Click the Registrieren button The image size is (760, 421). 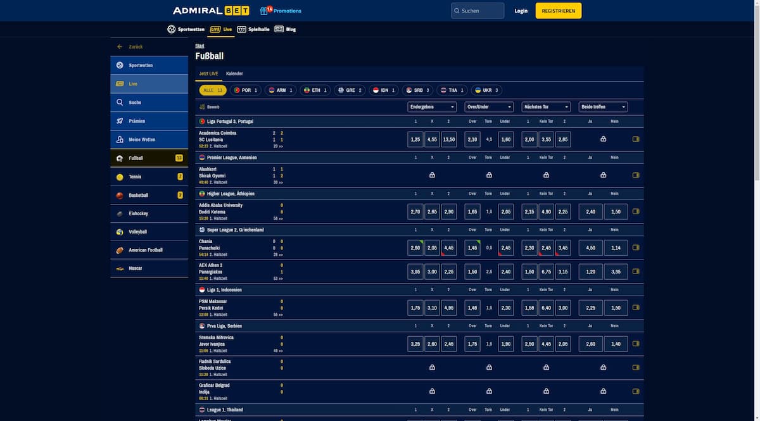(559, 11)
